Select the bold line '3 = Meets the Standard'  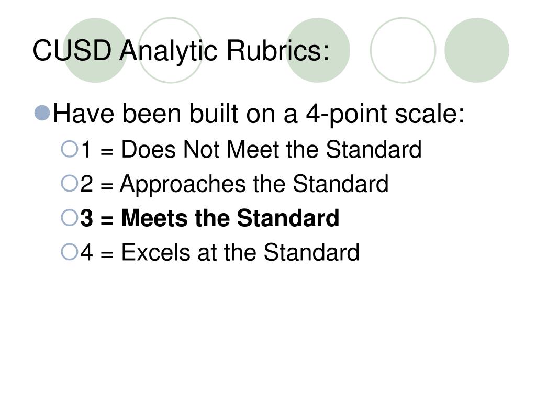coord(209,218)
